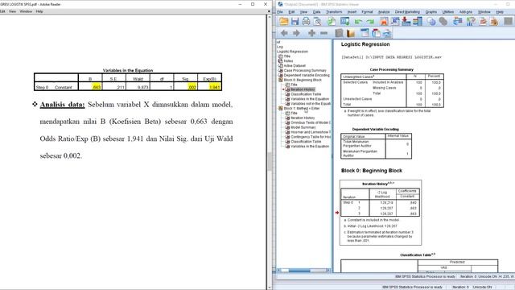The height and width of the screenshot is (290, 515).
Task: Click the Run Script icon
Action: [493, 22]
